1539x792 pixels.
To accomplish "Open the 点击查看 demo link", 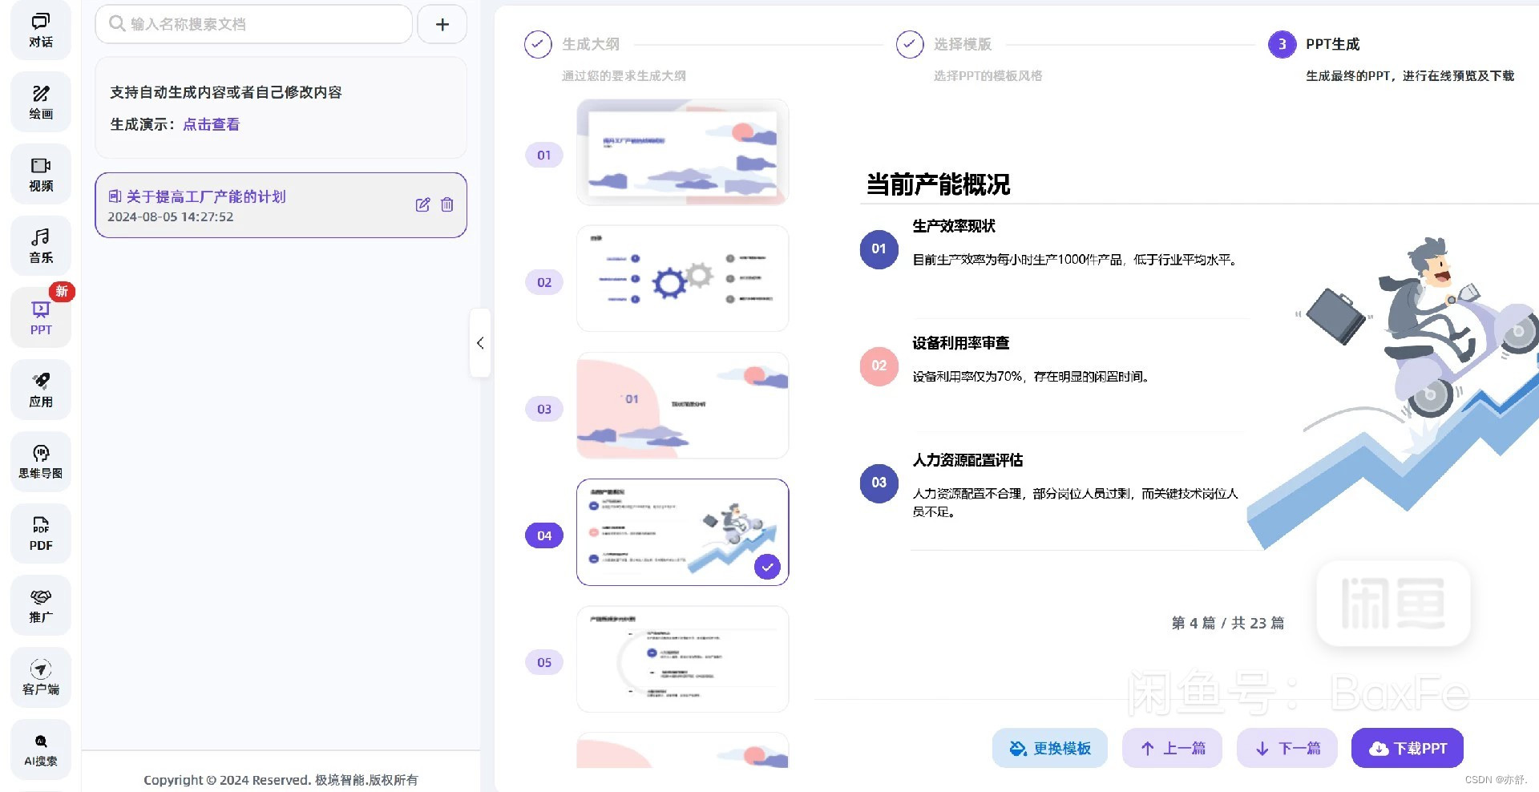I will pyautogui.click(x=211, y=124).
